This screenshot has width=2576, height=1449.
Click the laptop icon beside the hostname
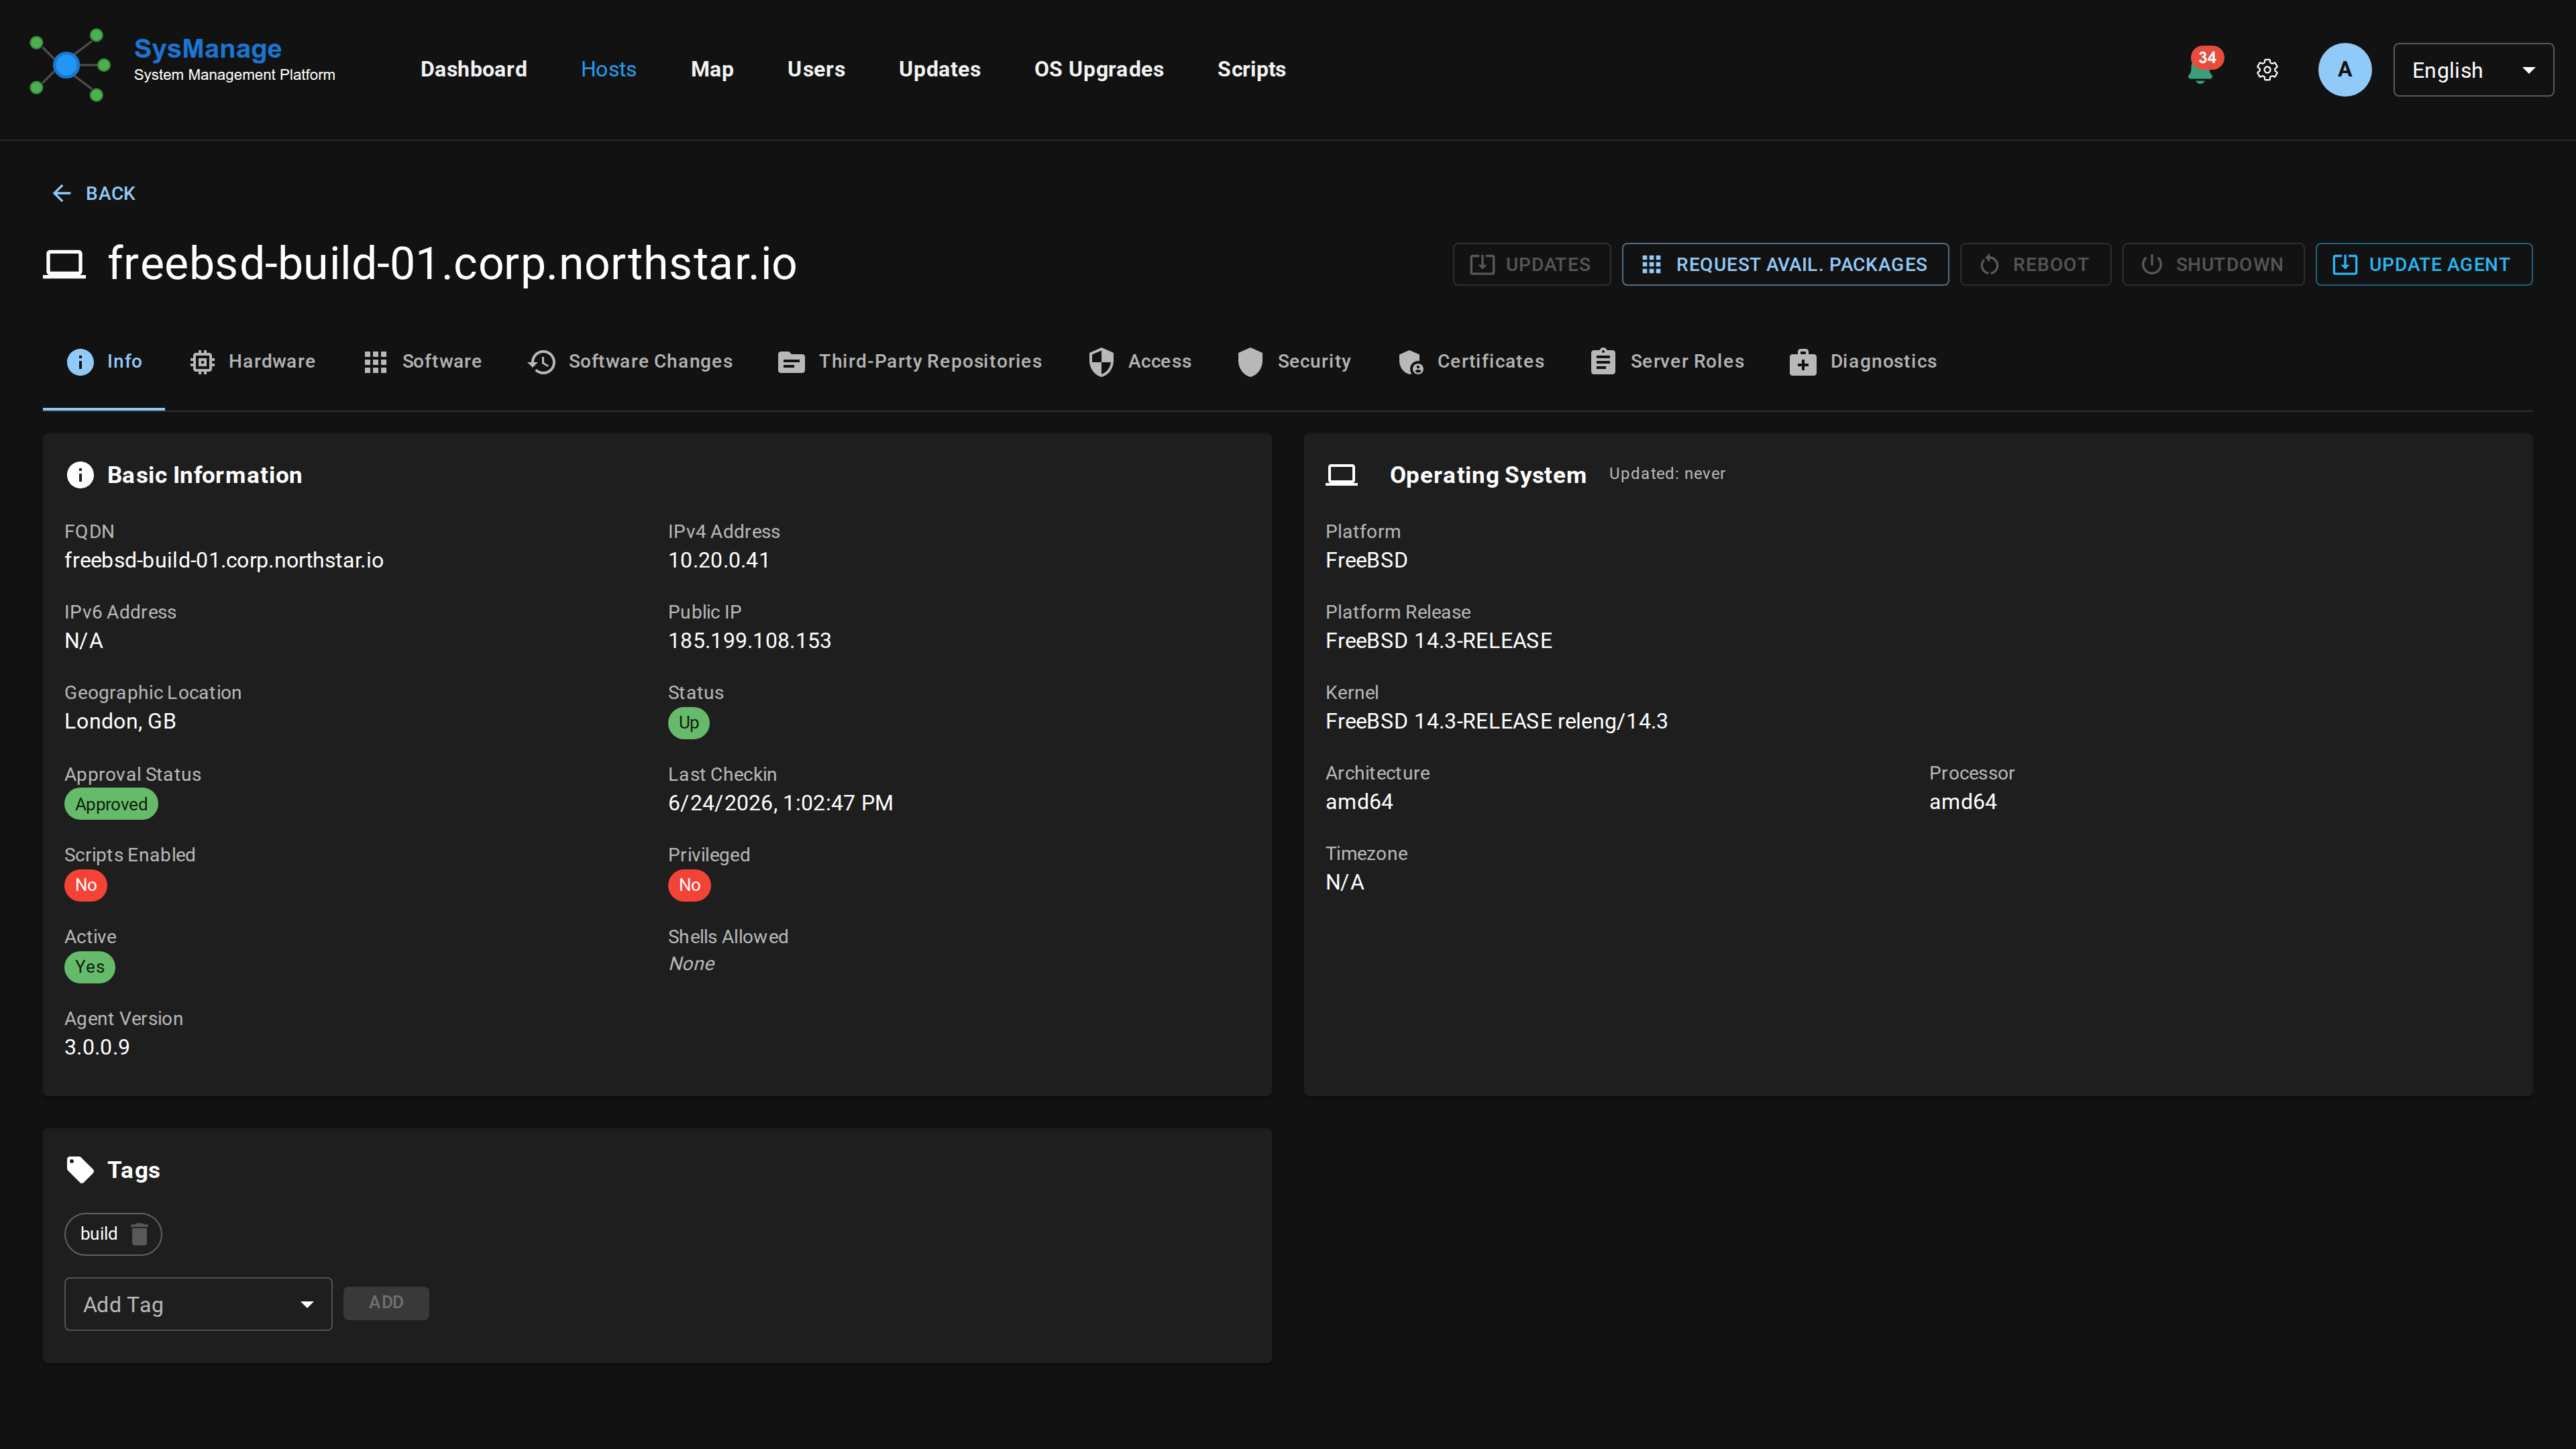pyautogui.click(x=65, y=265)
